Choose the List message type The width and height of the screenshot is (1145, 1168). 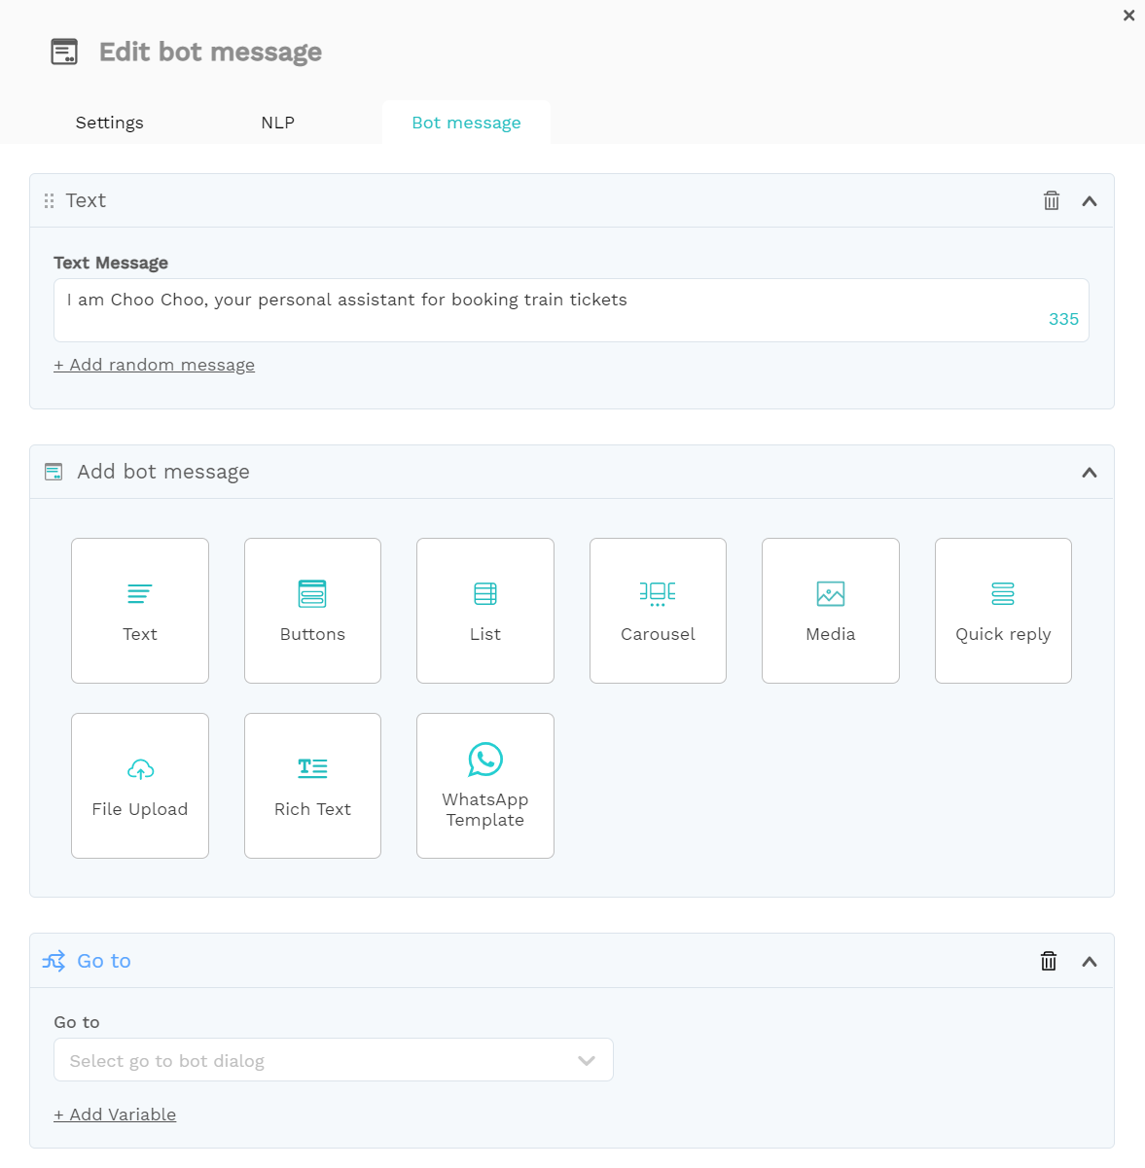[485, 611]
